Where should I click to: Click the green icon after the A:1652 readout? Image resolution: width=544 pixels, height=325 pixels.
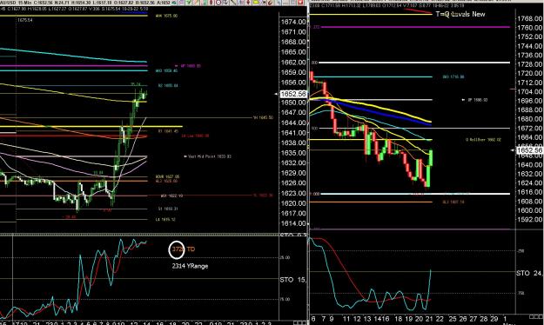tap(174, 2)
